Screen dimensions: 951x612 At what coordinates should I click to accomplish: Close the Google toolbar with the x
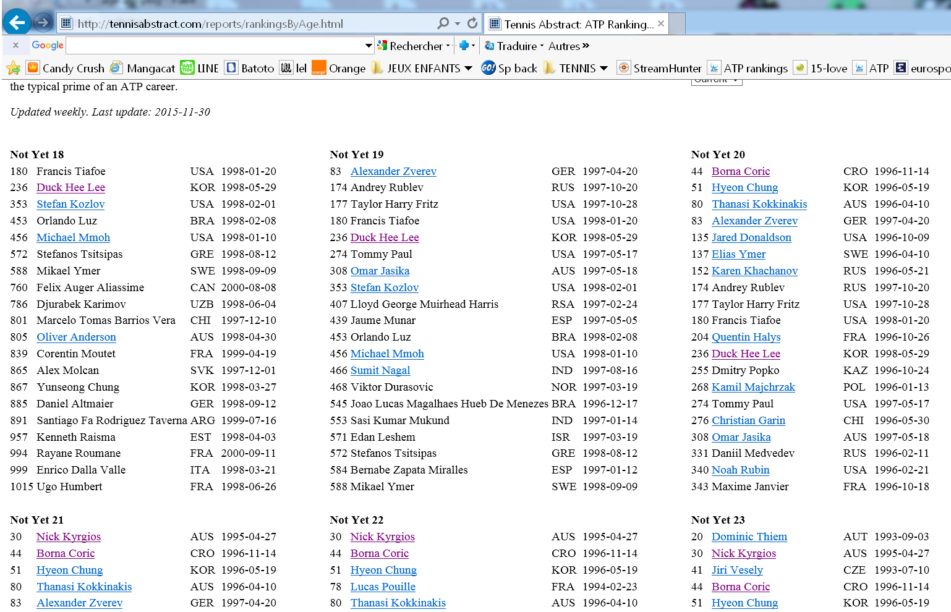[x=16, y=45]
